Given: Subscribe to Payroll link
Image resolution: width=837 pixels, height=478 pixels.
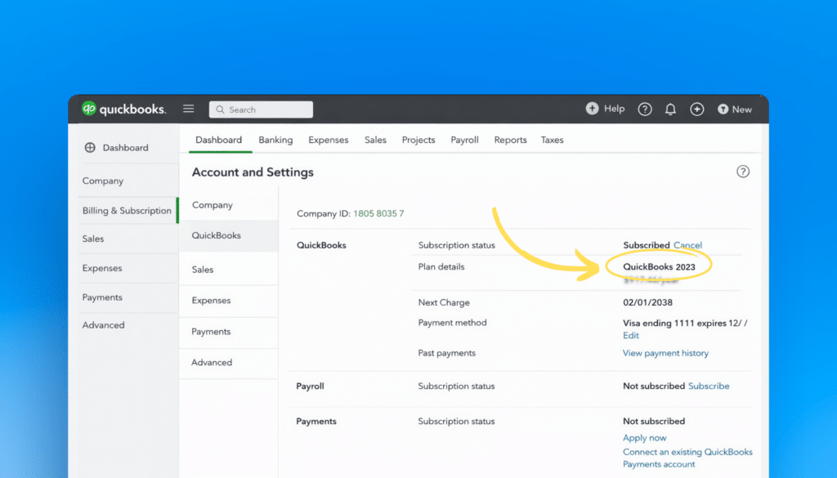Looking at the screenshot, I should coord(709,386).
